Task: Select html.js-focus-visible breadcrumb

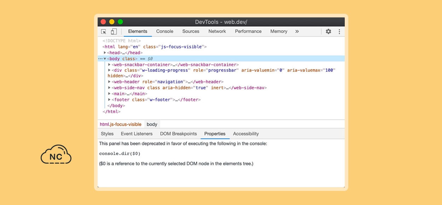Action: (121, 124)
